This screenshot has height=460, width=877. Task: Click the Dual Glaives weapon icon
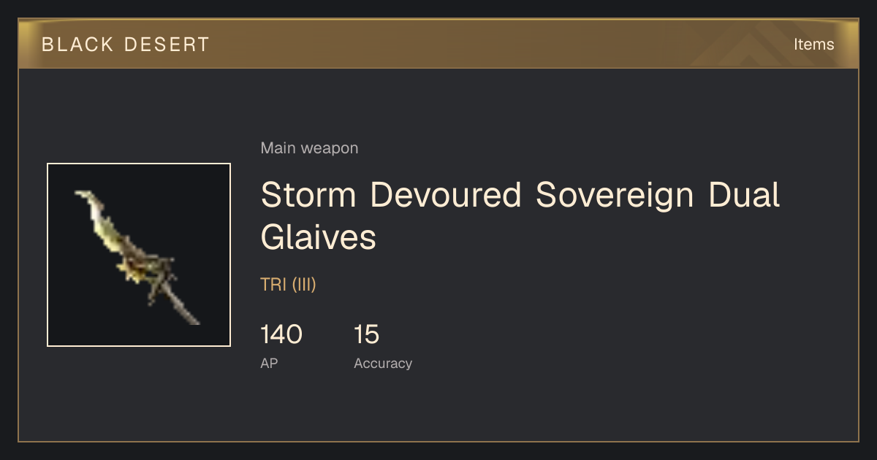pos(139,255)
